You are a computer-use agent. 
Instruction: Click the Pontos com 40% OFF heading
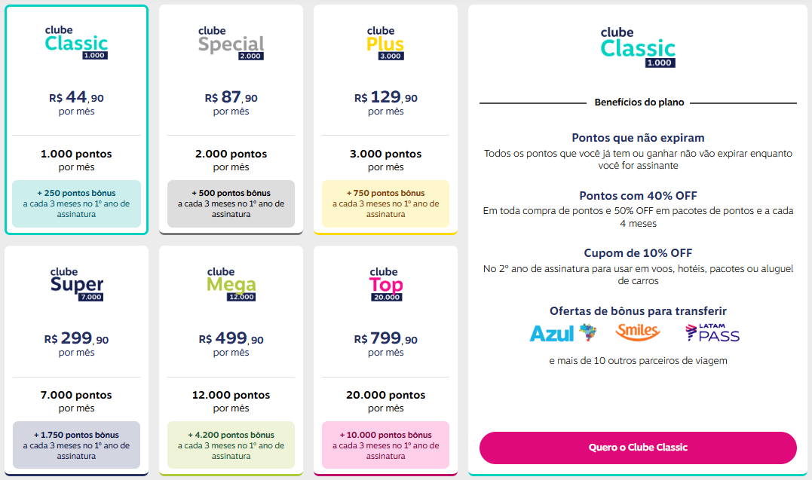(638, 196)
